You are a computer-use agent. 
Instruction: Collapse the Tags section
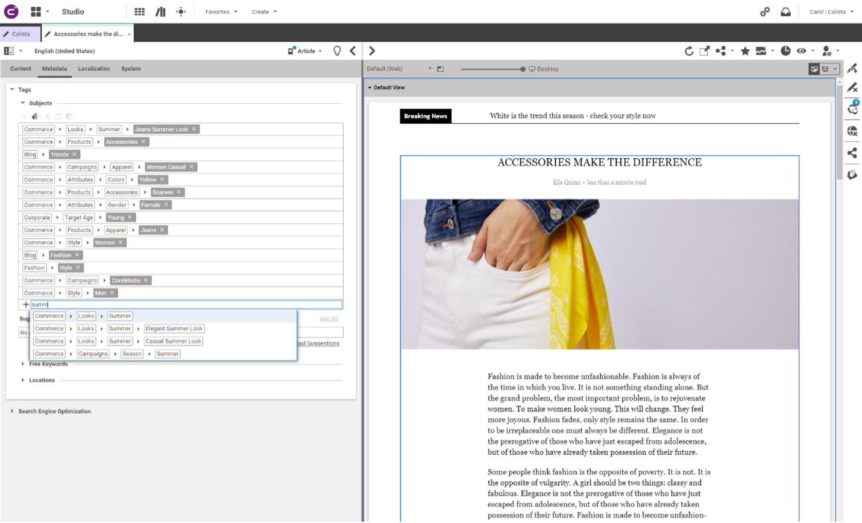[x=12, y=89]
